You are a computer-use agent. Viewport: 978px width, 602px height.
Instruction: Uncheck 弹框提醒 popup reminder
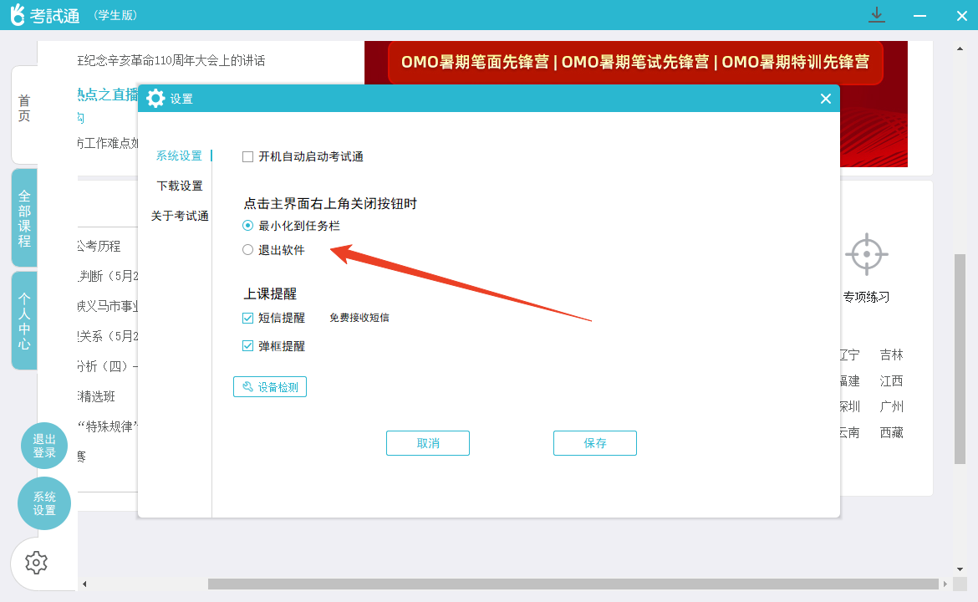[246, 345]
